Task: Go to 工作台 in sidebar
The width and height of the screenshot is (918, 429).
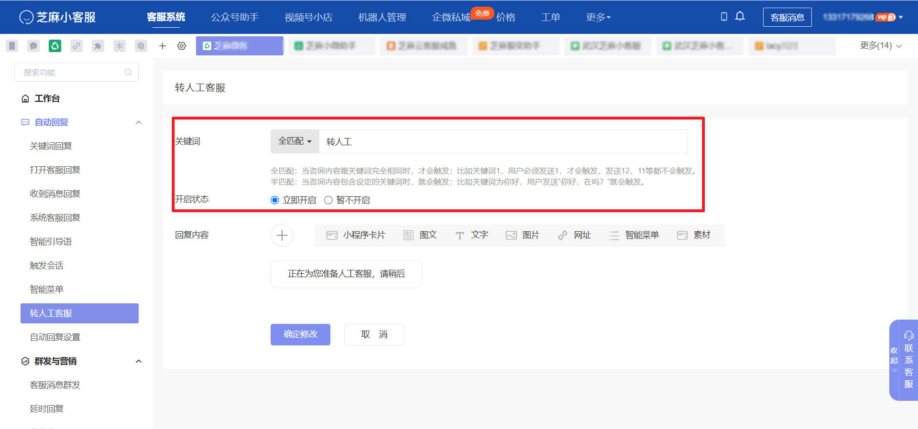Action: [47, 98]
